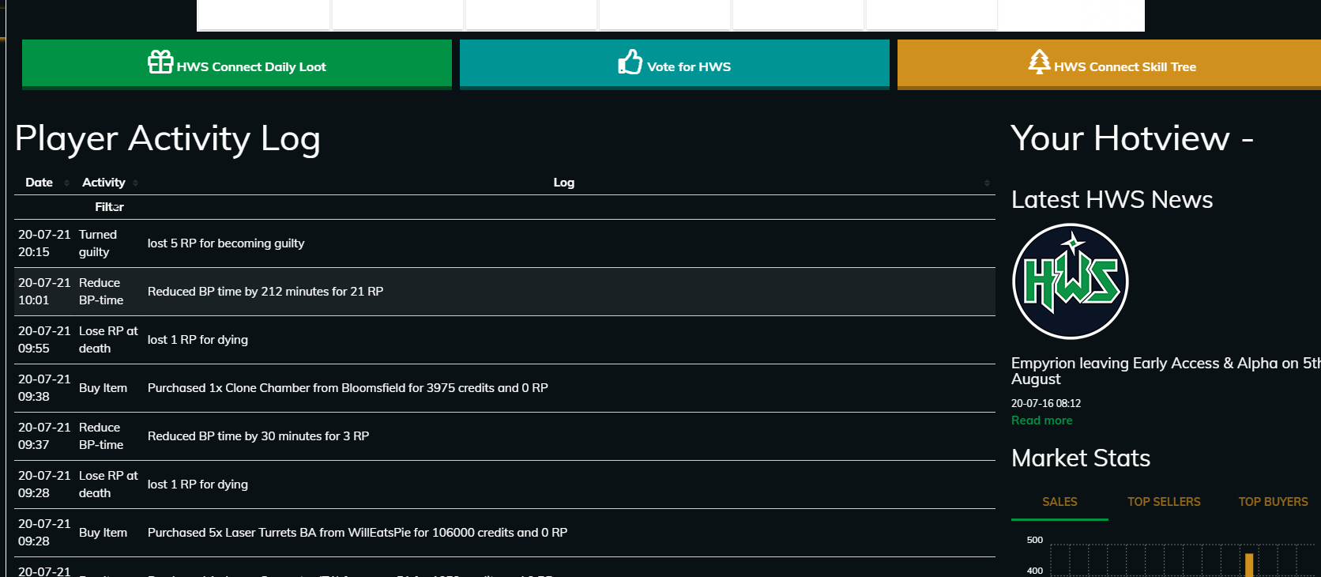Image resolution: width=1321 pixels, height=577 pixels.
Task: Sort table using Activity column arrows
Action: (x=135, y=183)
